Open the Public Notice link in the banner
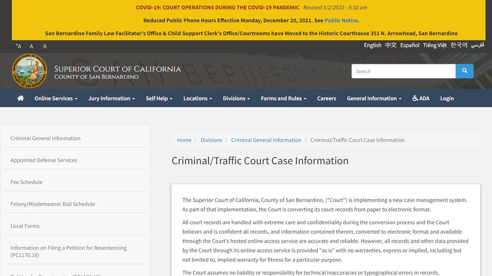 pos(341,20)
